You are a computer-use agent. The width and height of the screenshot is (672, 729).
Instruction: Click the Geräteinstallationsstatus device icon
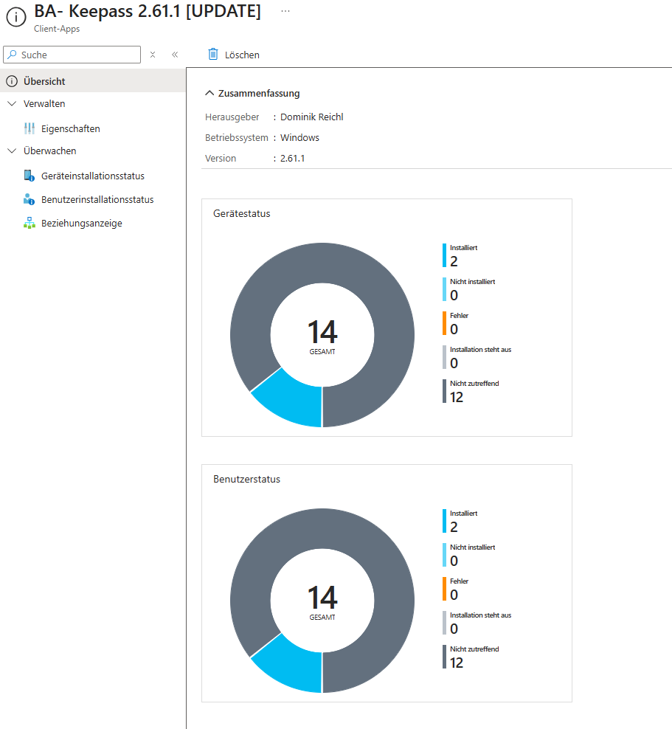[x=30, y=176]
